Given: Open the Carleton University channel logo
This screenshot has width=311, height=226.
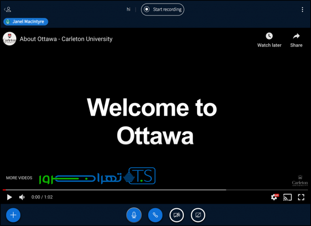Looking at the screenshot, I should (9, 39).
